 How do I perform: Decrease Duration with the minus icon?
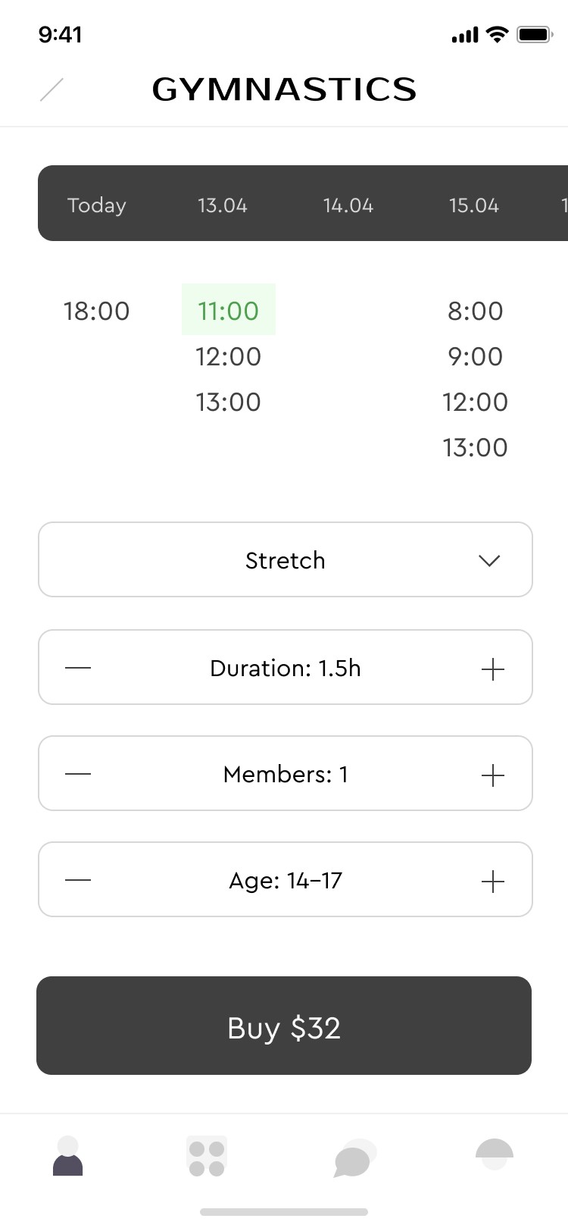click(x=78, y=668)
